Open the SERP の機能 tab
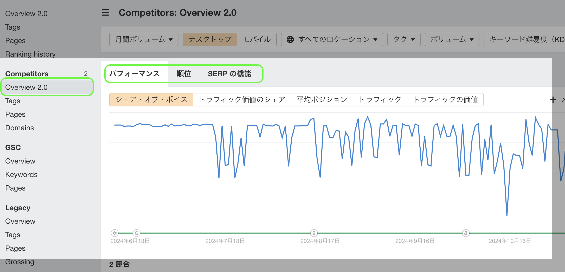This screenshot has height=272, width=565. 229,74
